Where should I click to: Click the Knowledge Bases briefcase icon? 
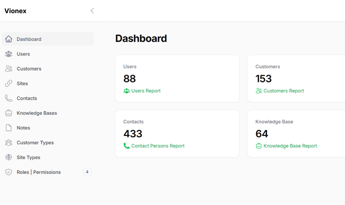click(x=9, y=113)
